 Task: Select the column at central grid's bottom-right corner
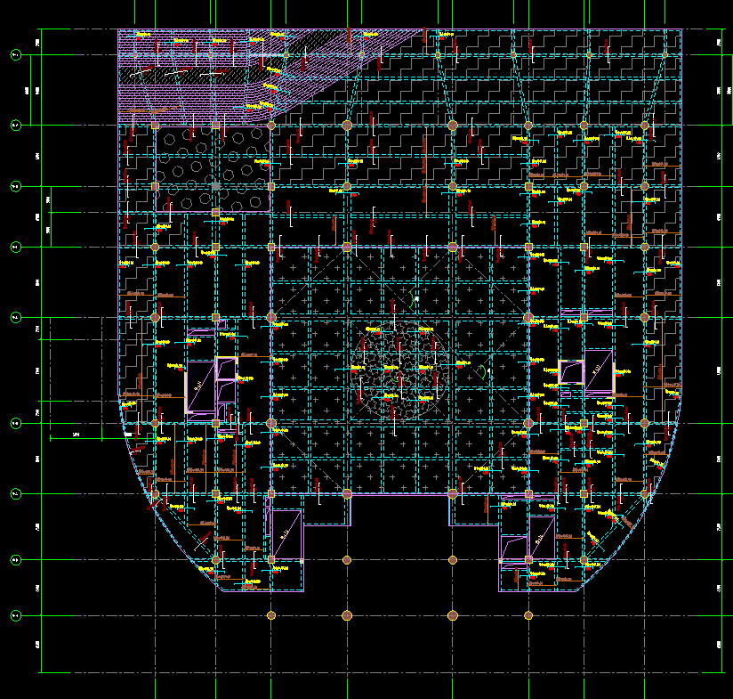coord(528,493)
